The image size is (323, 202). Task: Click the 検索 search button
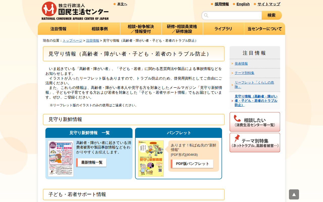point(272,15)
